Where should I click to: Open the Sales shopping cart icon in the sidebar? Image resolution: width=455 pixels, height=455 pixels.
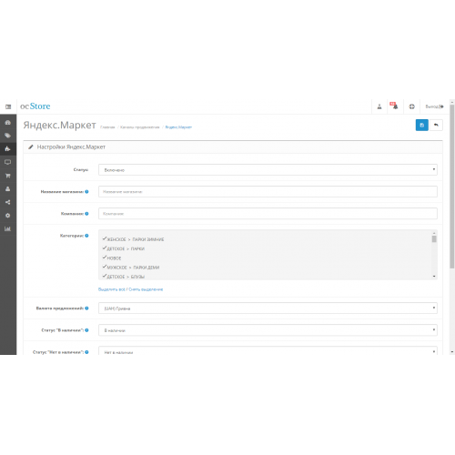tap(8, 176)
